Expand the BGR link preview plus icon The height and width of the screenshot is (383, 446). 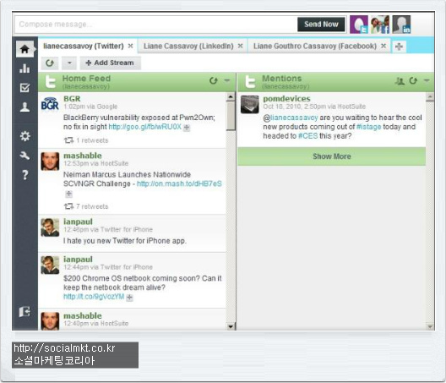tap(187, 128)
